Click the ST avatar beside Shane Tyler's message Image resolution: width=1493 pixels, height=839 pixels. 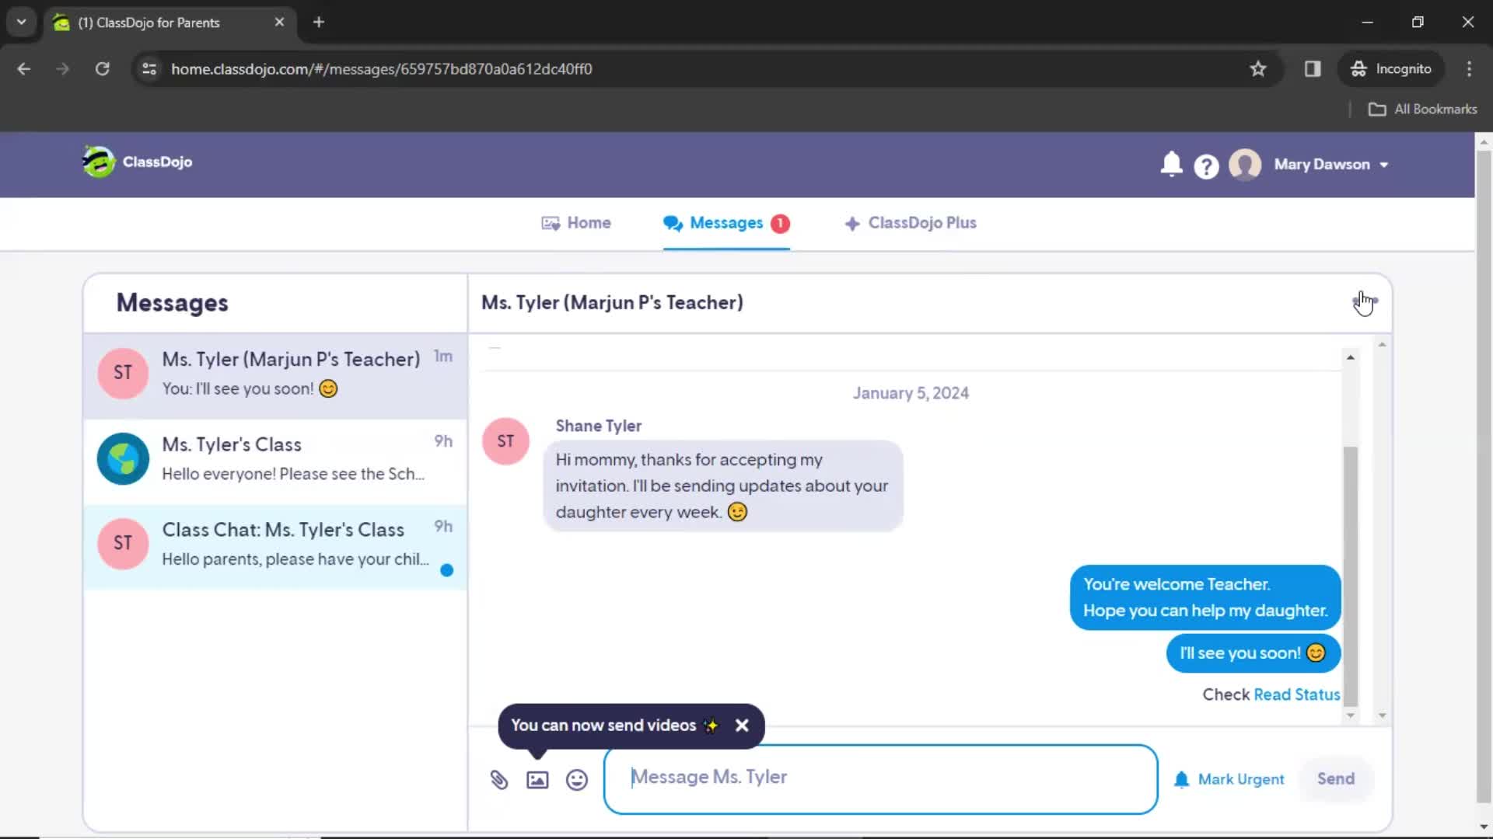[x=505, y=441]
